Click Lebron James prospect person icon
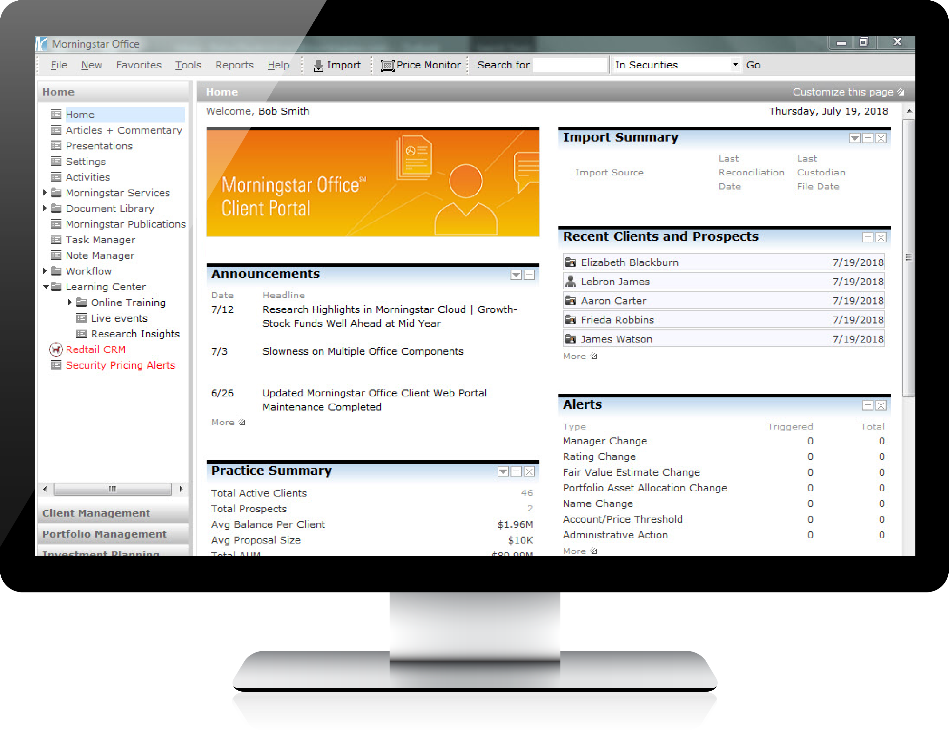Image resolution: width=949 pixels, height=733 pixels. click(570, 281)
